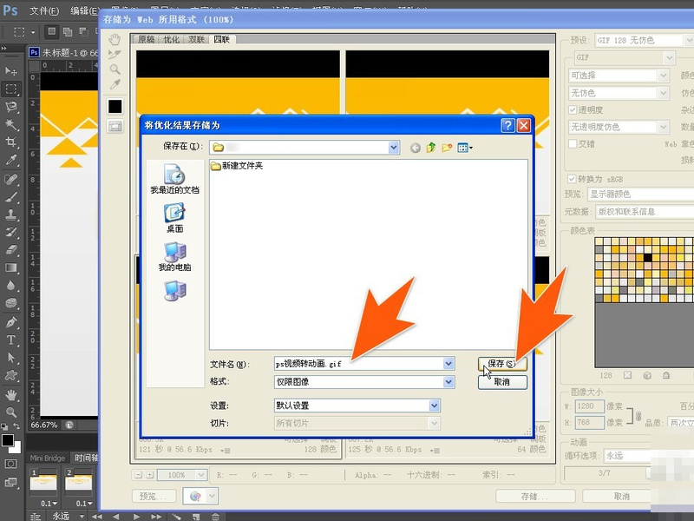Choose Slice Select tool in Save for Web
This screenshot has height=521, width=694.
tap(115, 55)
